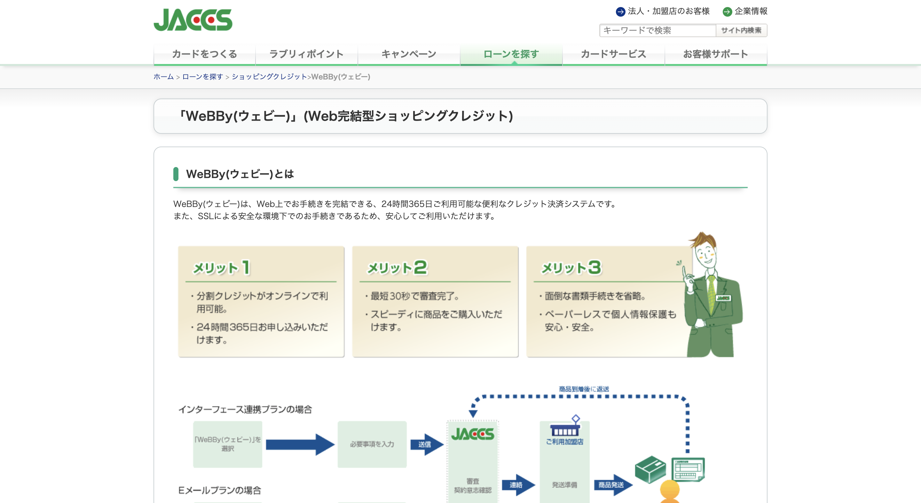Image resolution: width=921 pixels, height=503 pixels.
Task: Click the page title 「WeBBy(ウェビー)」 heading
Action: 346,116
